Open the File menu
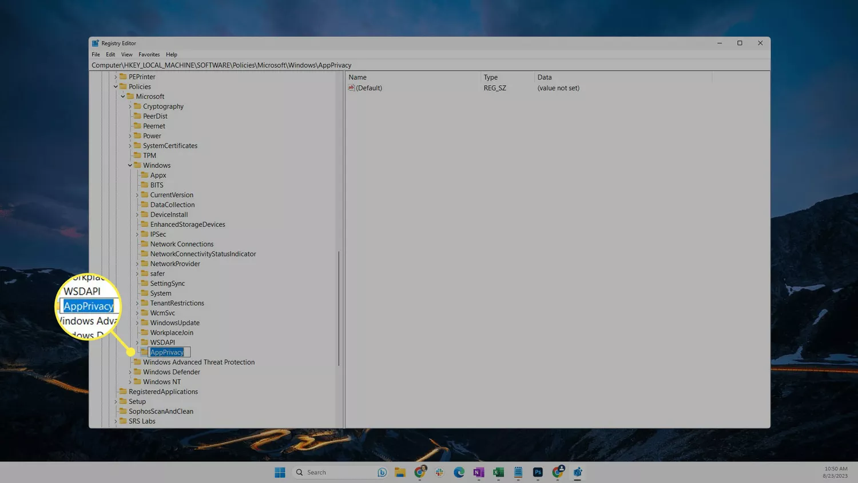Viewport: 858px width, 483px height. (96, 54)
